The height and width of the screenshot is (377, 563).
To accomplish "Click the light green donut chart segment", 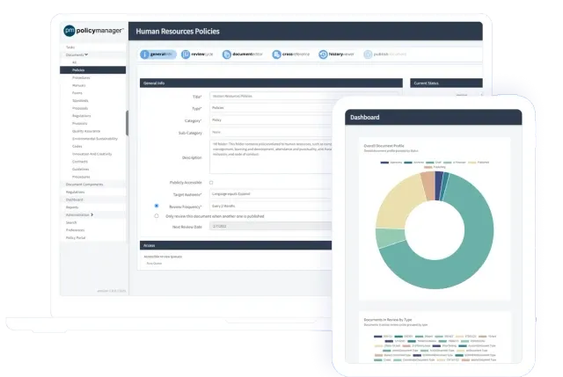I will point(390,237).
